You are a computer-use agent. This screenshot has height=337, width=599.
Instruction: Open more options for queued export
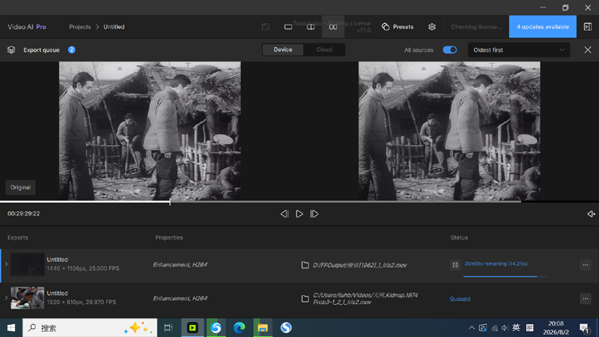[586, 298]
